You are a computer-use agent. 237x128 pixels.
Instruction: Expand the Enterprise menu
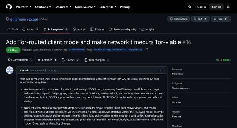click(x=108, y=7)
